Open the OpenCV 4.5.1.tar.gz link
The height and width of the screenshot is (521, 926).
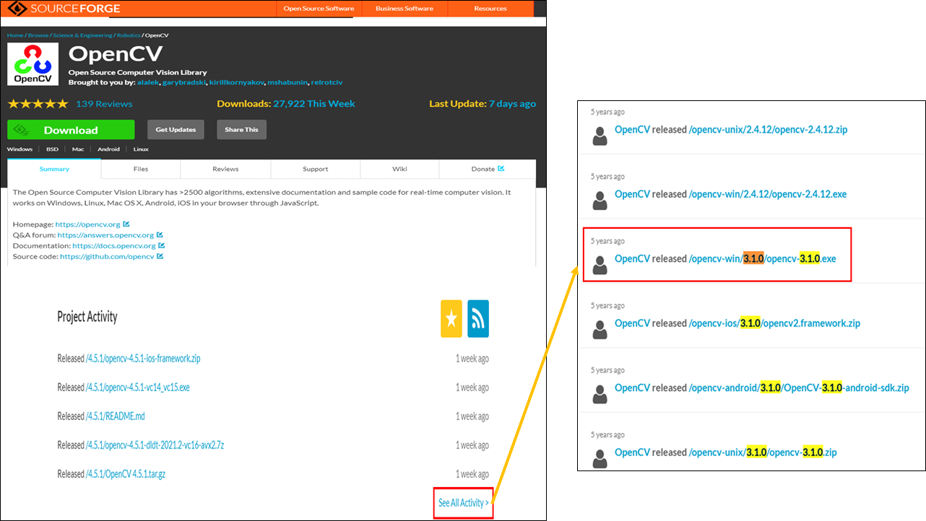coord(126,474)
